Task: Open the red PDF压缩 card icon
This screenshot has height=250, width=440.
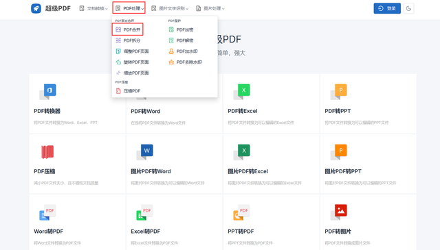Action: [x=47, y=152]
